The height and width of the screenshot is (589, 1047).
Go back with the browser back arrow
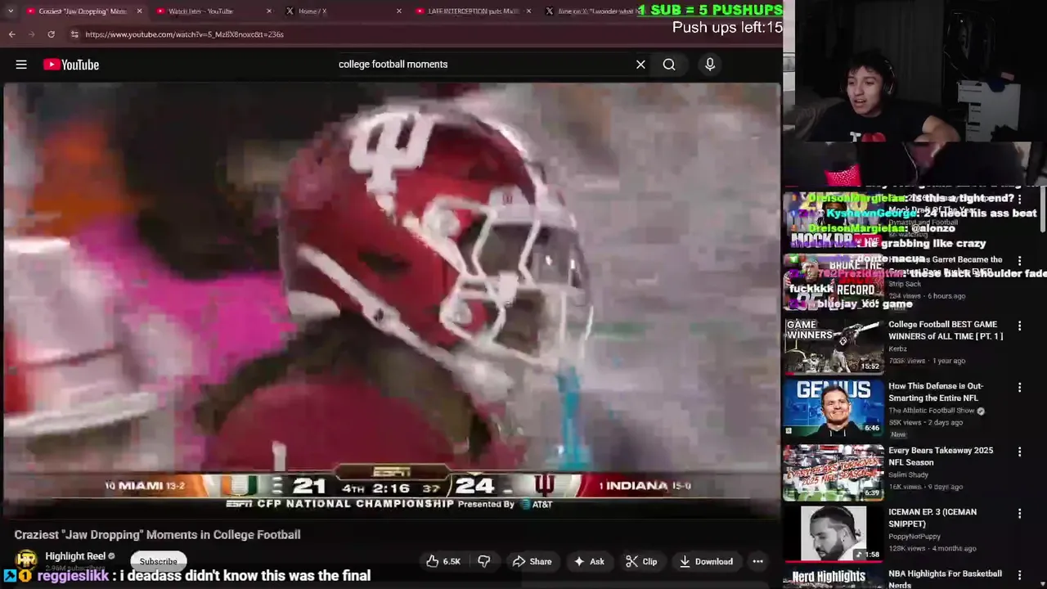point(12,34)
